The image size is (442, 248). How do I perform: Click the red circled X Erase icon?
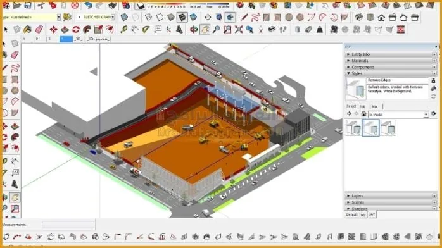[75, 5]
